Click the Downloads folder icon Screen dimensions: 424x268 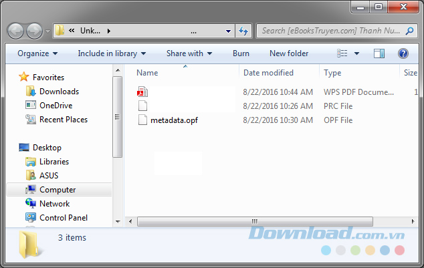31,92
